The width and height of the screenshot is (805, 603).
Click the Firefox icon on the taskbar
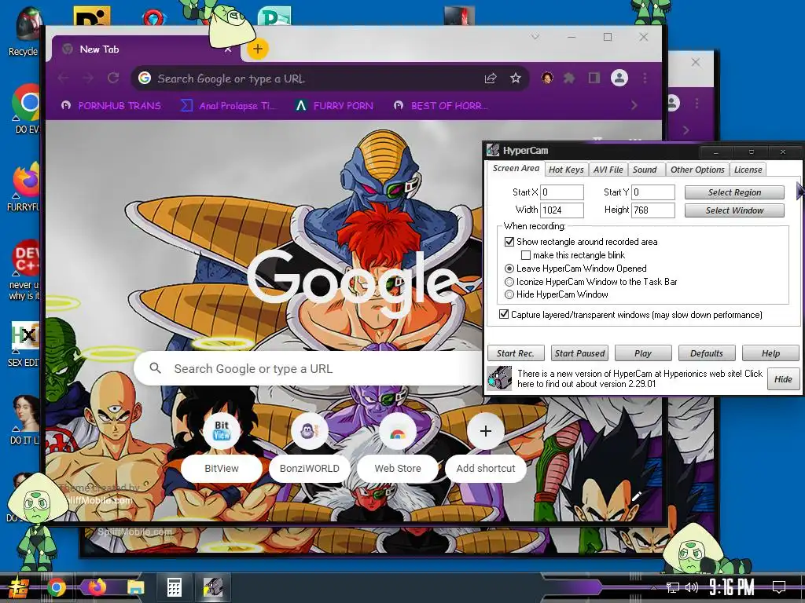pyautogui.click(x=97, y=587)
